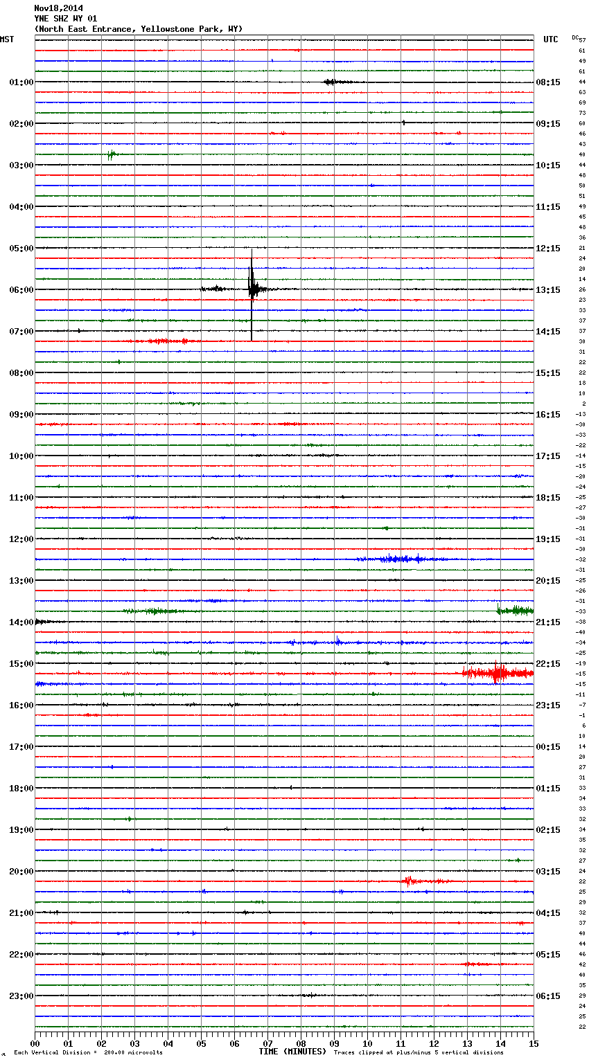Click the 06:00 MST time label
This screenshot has height=1062, width=589.
(x=21, y=290)
